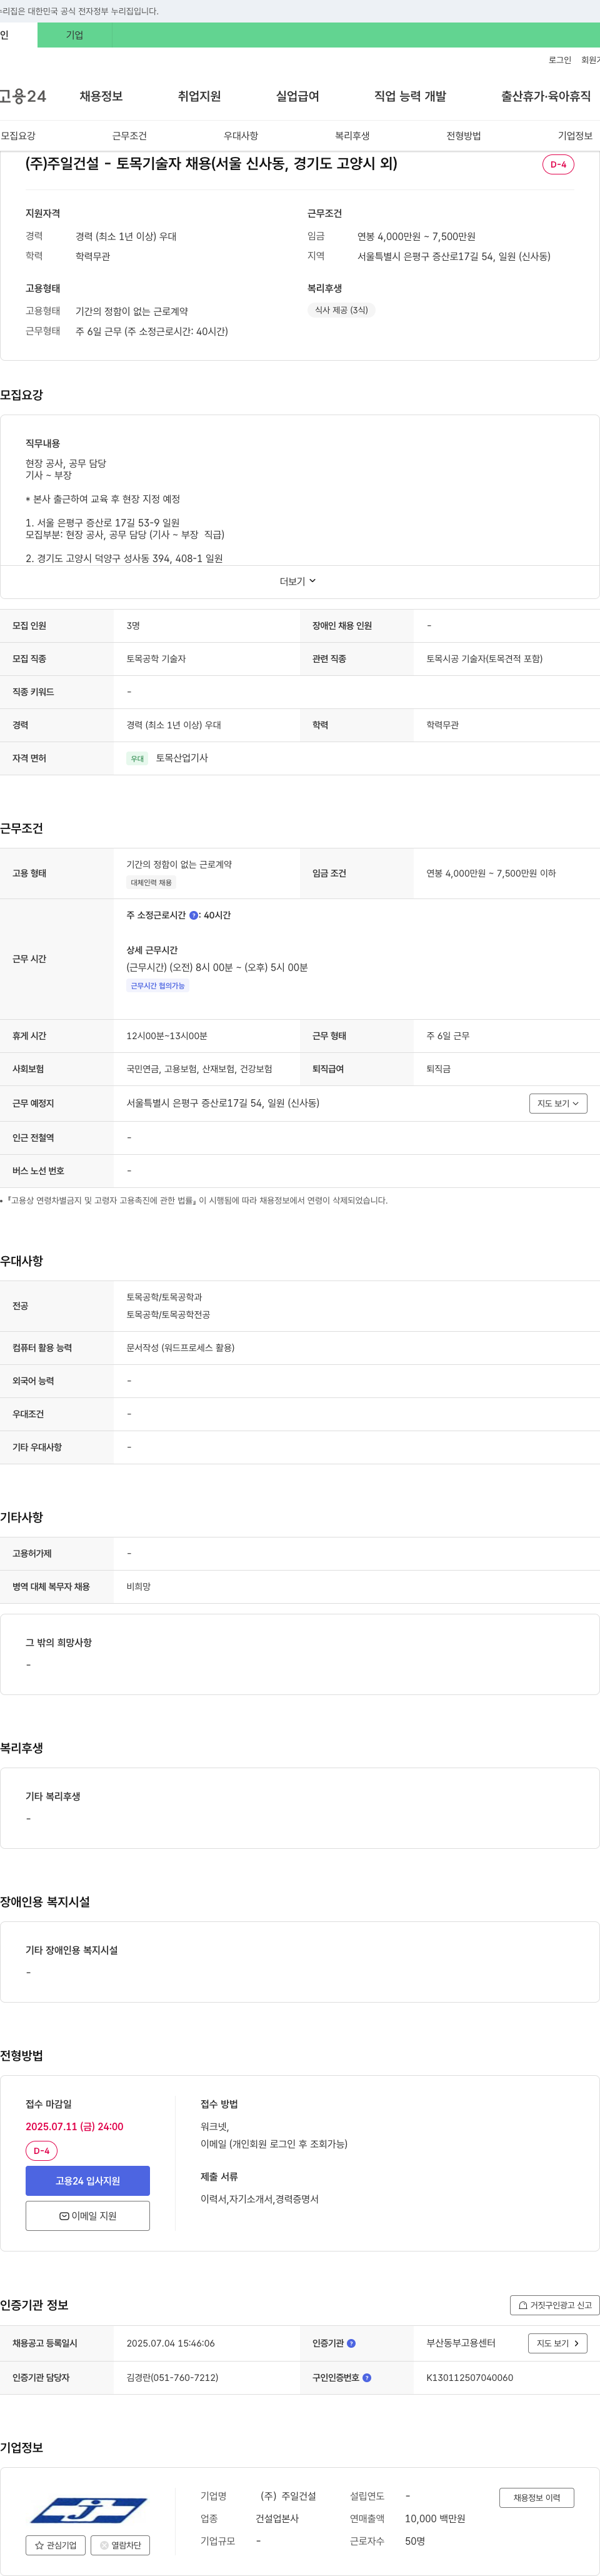Jump to 전형방법 section tab
The width and height of the screenshot is (600, 2576).
coord(464,136)
